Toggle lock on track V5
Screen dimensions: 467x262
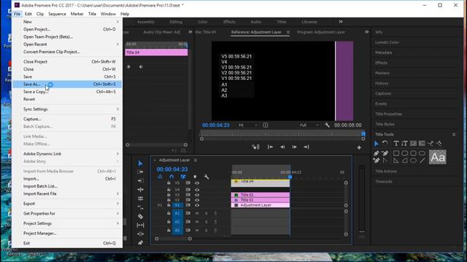(169, 183)
